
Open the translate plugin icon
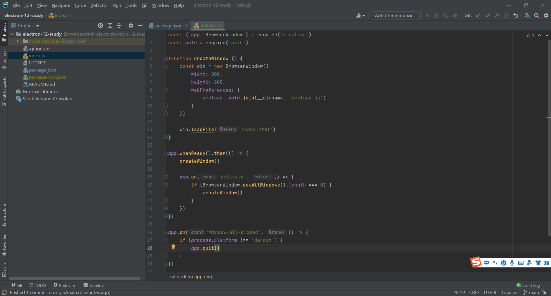click(527, 16)
